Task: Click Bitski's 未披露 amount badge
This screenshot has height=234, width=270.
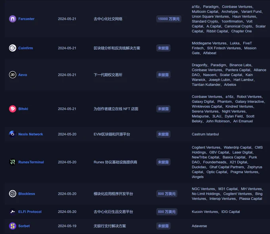Action: click(x=164, y=109)
